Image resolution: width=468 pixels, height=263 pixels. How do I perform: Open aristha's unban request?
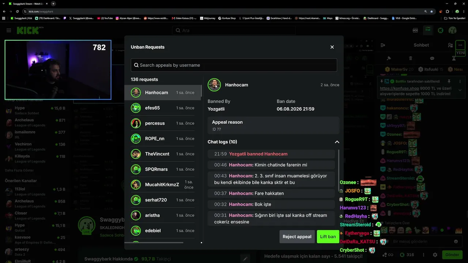tap(163, 216)
